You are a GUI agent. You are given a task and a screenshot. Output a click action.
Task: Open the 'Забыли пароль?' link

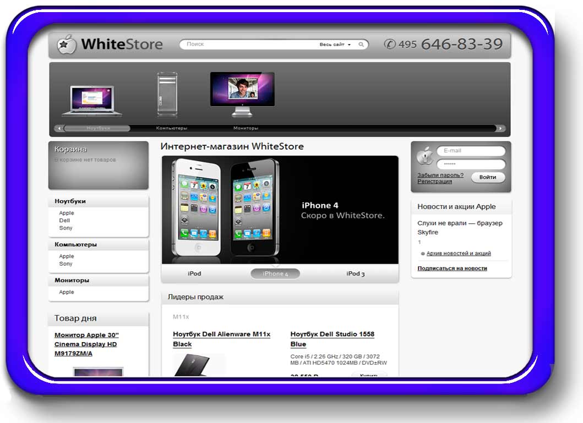click(x=440, y=175)
